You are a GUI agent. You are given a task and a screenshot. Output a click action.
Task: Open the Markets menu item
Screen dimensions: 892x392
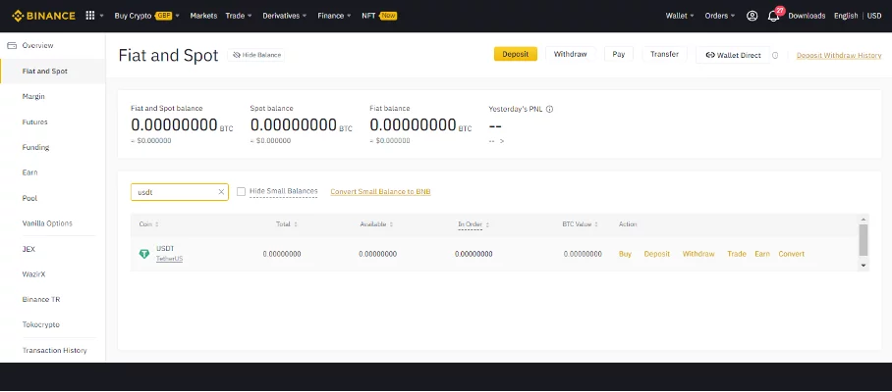click(203, 16)
